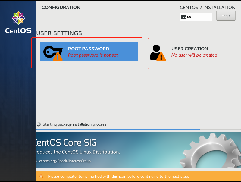The height and width of the screenshot is (182, 241).
Task: Click the warning triangle on the key icon
Action: pos(58,56)
